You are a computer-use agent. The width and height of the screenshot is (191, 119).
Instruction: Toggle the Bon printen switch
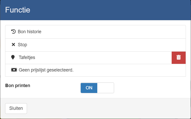pyautogui.click(x=97, y=88)
